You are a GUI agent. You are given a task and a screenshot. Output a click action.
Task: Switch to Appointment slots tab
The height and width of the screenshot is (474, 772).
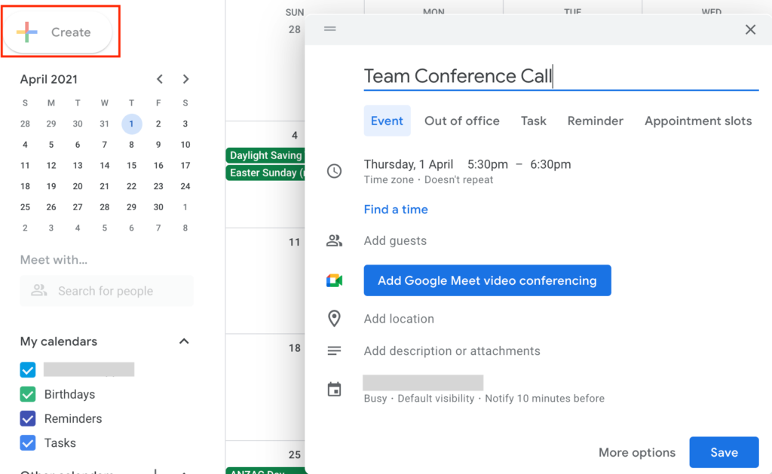[698, 121]
